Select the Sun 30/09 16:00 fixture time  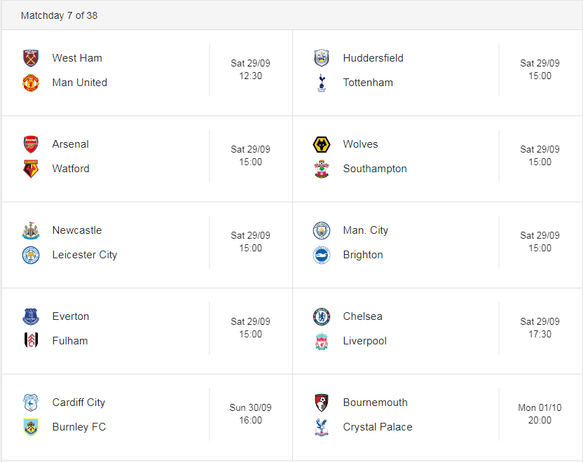coord(250,414)
